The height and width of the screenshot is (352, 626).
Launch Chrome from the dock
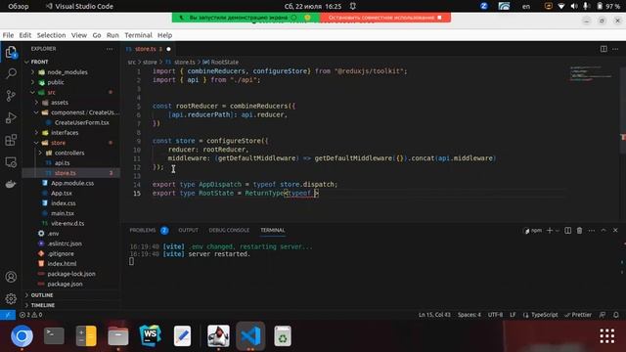22,336
